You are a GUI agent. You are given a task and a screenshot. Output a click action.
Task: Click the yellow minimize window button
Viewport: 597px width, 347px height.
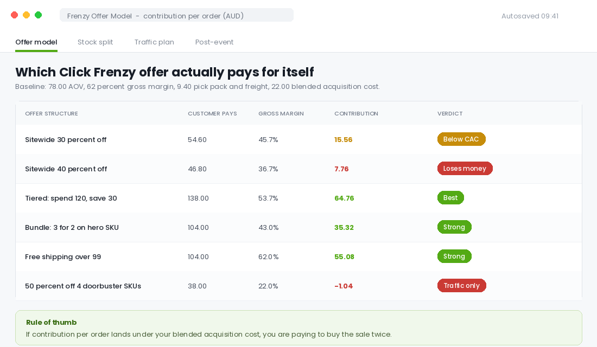26,15
